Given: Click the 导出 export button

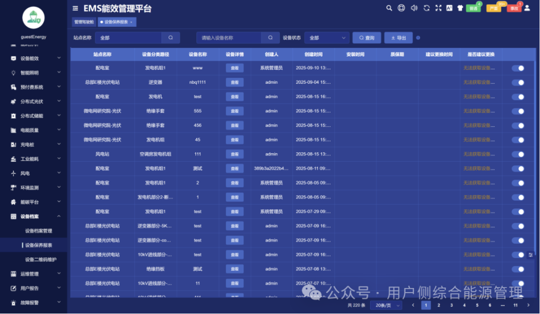Looking at the screenshot, I should (x=398, y=38).
